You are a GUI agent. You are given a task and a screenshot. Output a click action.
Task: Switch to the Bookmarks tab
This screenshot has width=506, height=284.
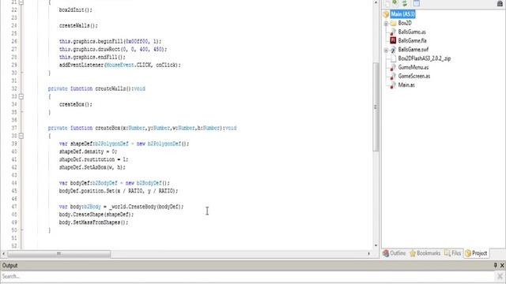425,253
